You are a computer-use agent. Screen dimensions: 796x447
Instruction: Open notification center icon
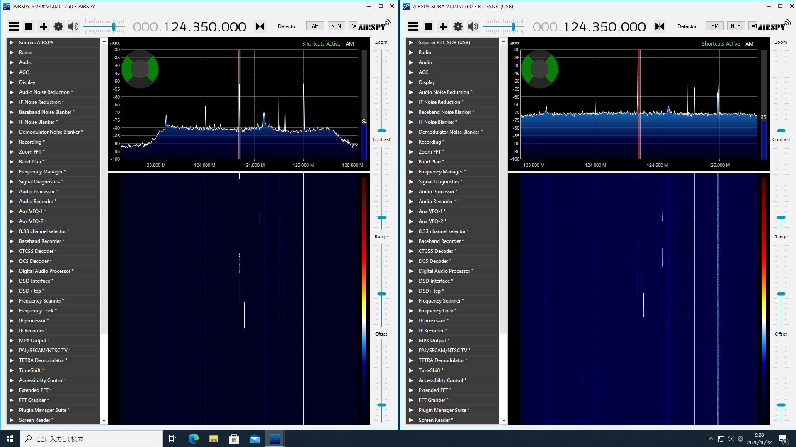[783, 439]
